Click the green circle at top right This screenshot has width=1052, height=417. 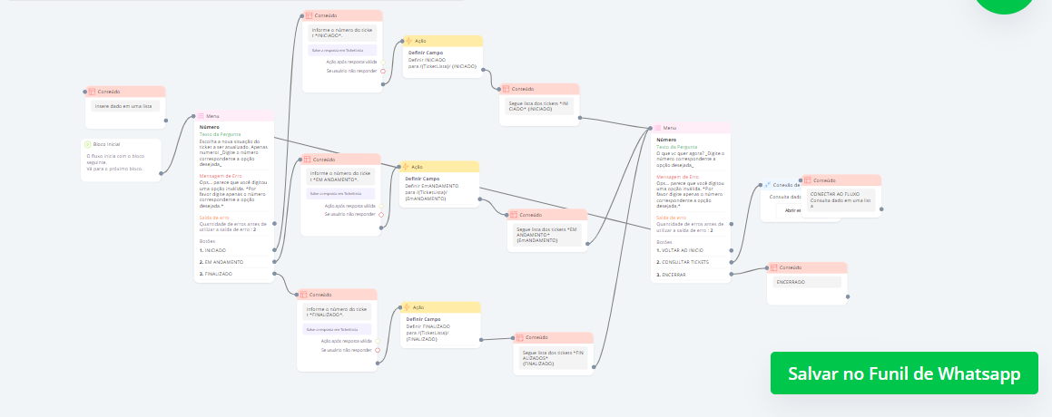click(x=1005, y=5)
